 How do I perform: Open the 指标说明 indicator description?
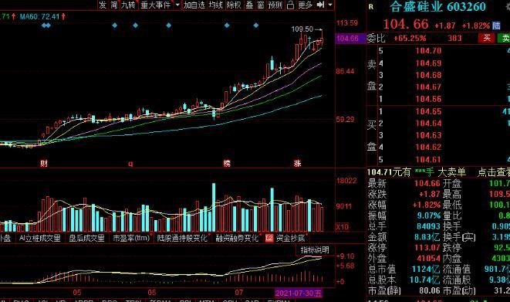[314, 250]
